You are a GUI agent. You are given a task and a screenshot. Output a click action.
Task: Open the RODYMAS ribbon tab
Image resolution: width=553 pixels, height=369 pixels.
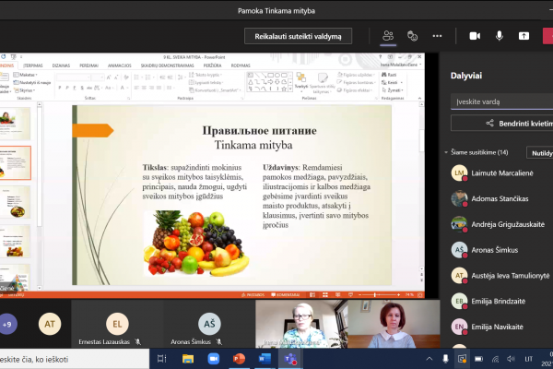(241, 65)
